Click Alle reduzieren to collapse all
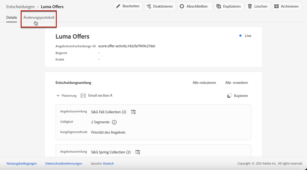Screen dimensions: 307x170 click(204, 83)
